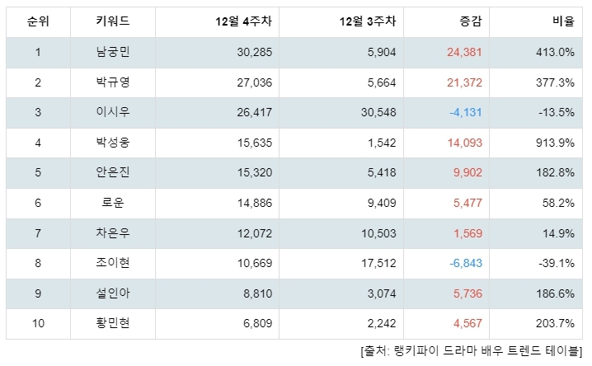
Task: Click the 비율 column header
Action: tap(563, 21)
